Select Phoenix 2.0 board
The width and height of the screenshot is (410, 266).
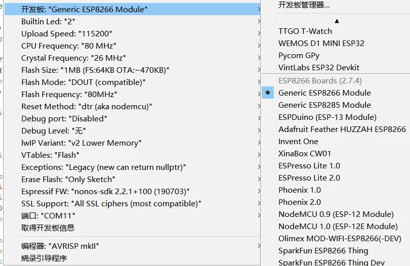[300, 202]
